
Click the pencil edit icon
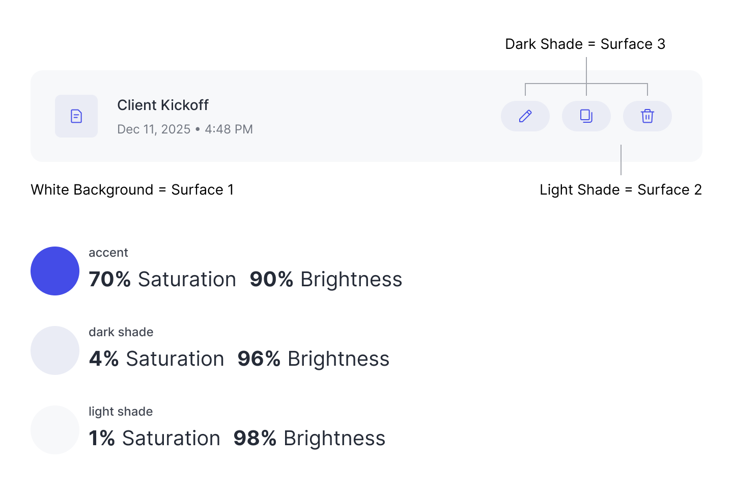point(525,116)
